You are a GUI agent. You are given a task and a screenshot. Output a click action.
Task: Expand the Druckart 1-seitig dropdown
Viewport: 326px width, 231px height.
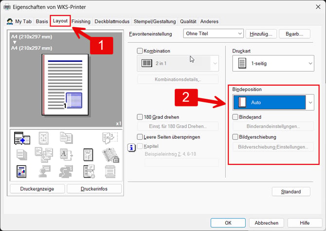pos(273,63)
